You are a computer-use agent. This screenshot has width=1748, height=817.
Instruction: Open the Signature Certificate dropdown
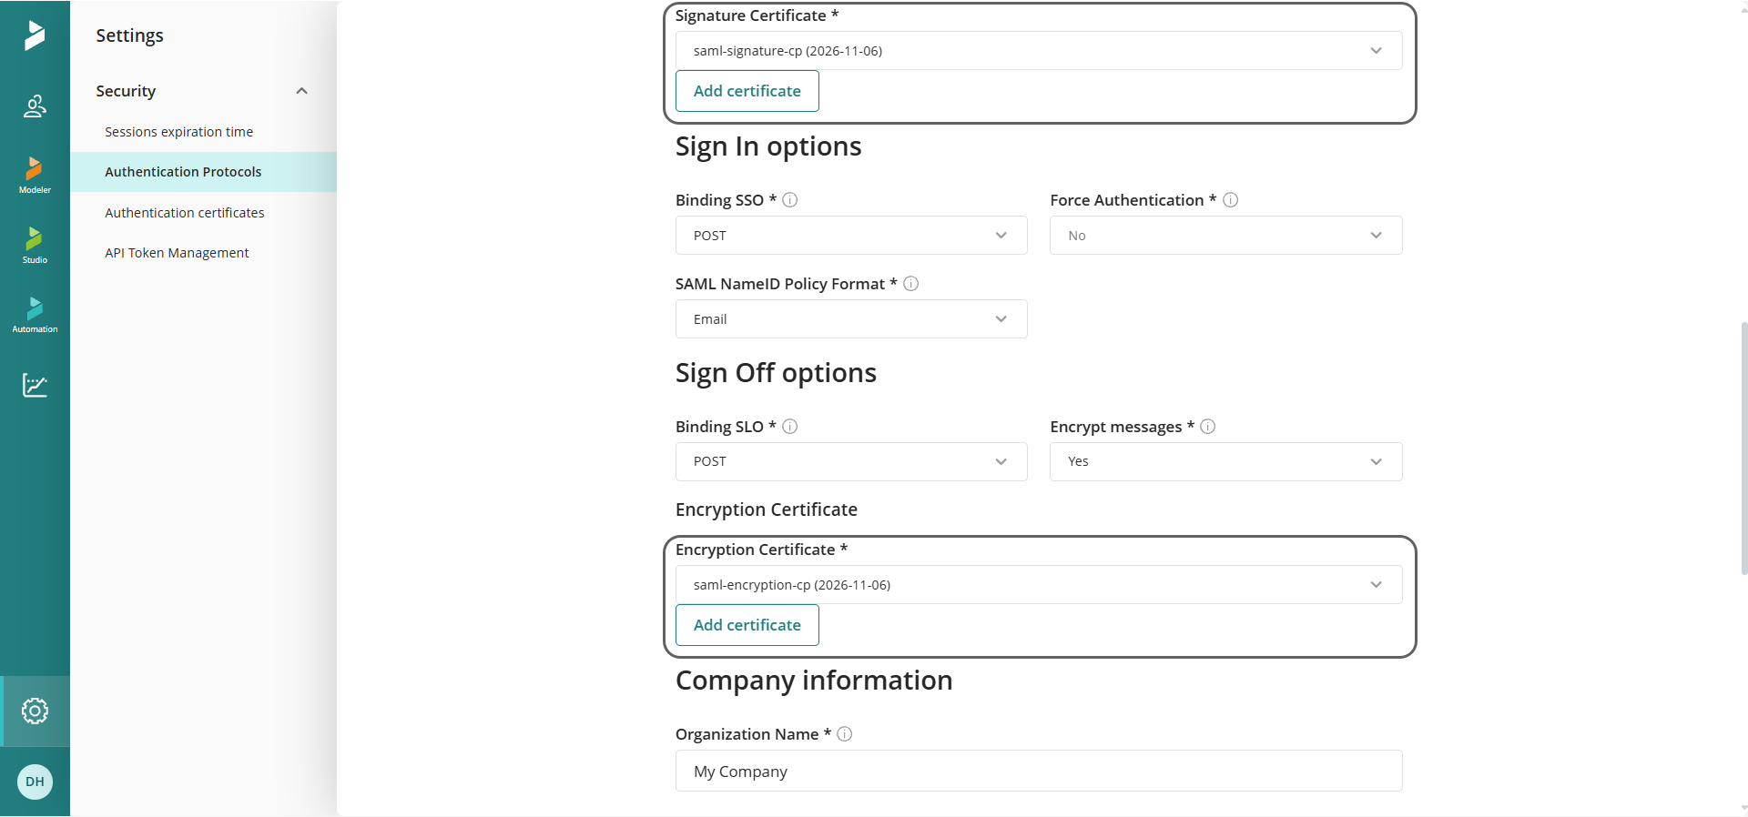(x=1039, y=51)
